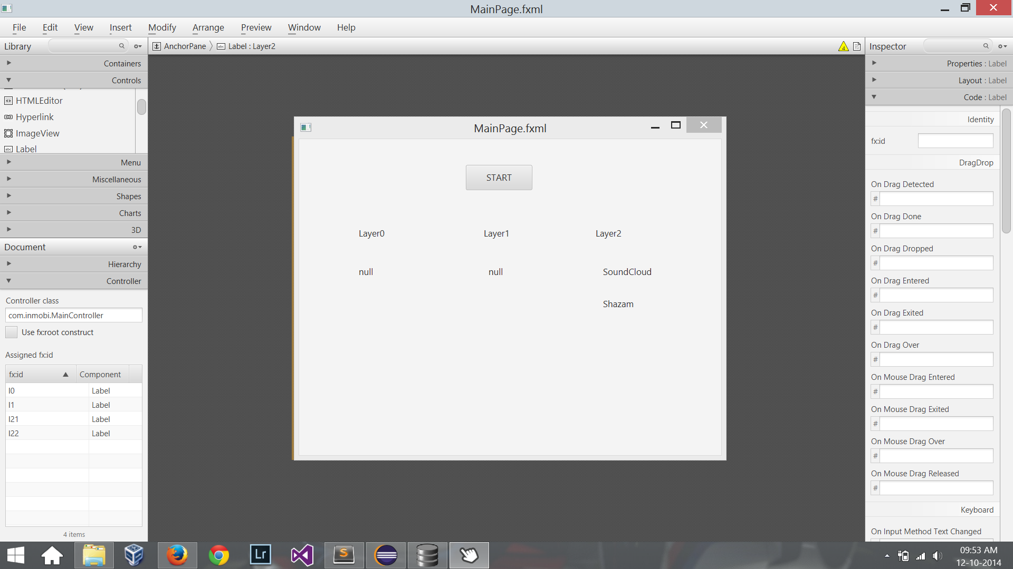Image resolution: width=1013 pixels, height=569 pixels.
Task: Toggle Use fx:root construct checkbox
Action: pos(12,332)
